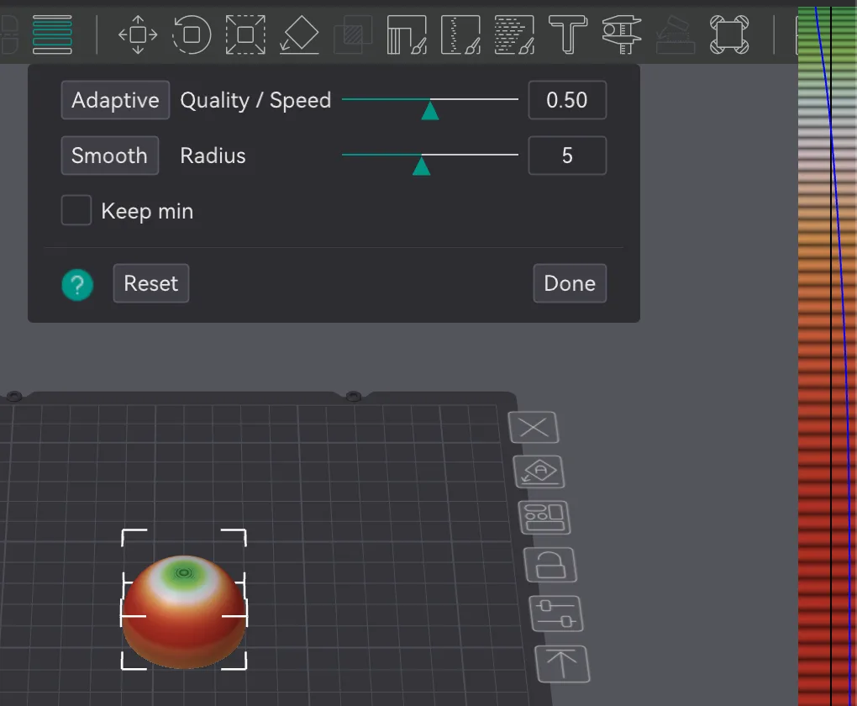The image size is (857, 706).
Task: Click the Radius label
Action: point(213,155)
